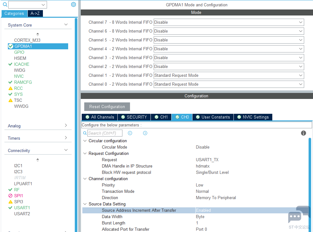
Task: Click the check circle on GPDMA1
Action: 11,46
